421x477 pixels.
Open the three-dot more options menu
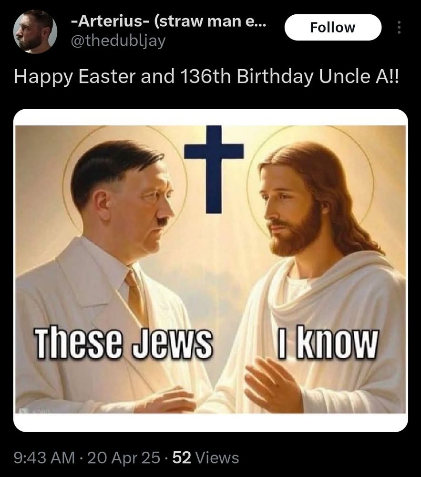pos(399,27)
